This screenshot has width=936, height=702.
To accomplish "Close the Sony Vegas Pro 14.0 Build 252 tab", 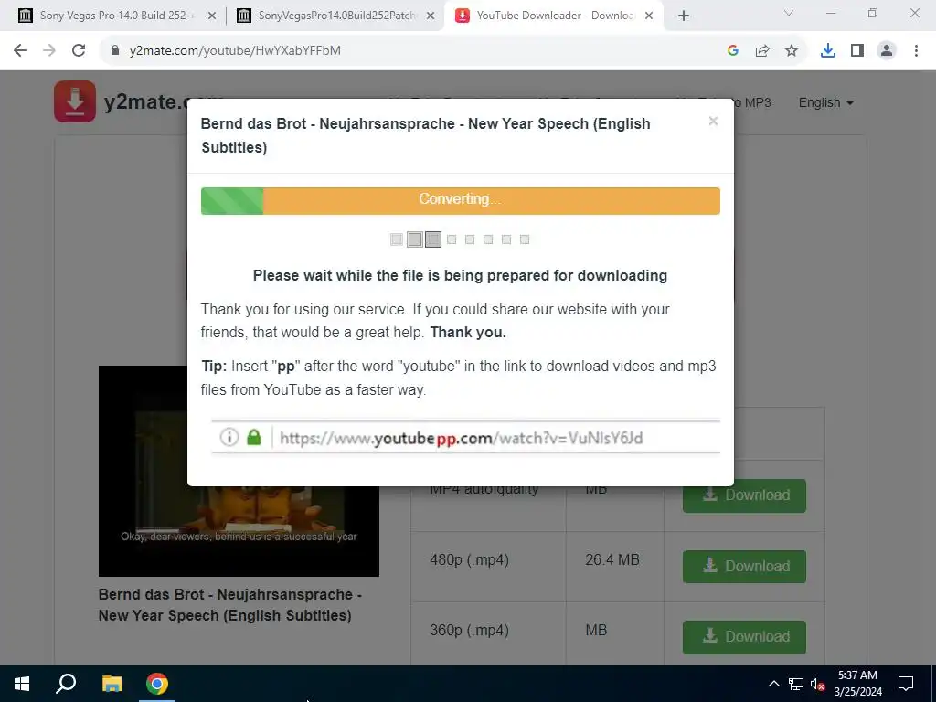I will click(212, 16).
